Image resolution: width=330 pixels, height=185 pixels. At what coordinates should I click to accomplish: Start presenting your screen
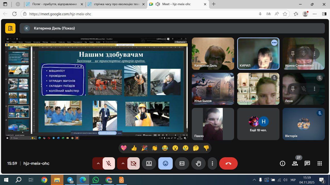click(149, 163)
